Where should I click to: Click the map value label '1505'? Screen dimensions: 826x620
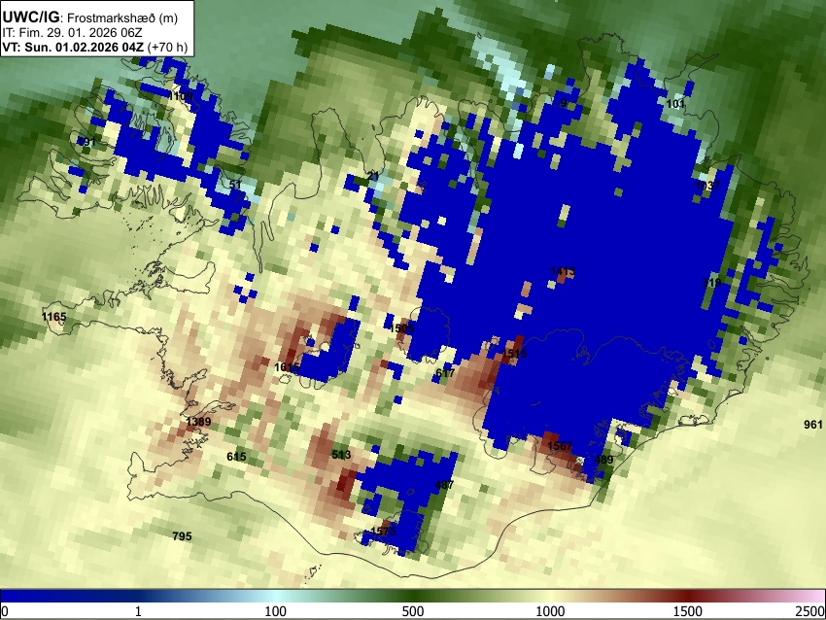(402, 328)
